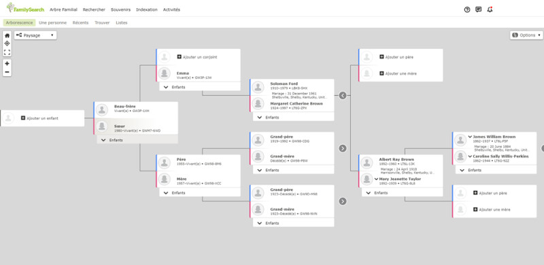The width and height of the screenshot is (544, 265).
Task: Open the Paysage view dropdown
Action: coord(35,35)
